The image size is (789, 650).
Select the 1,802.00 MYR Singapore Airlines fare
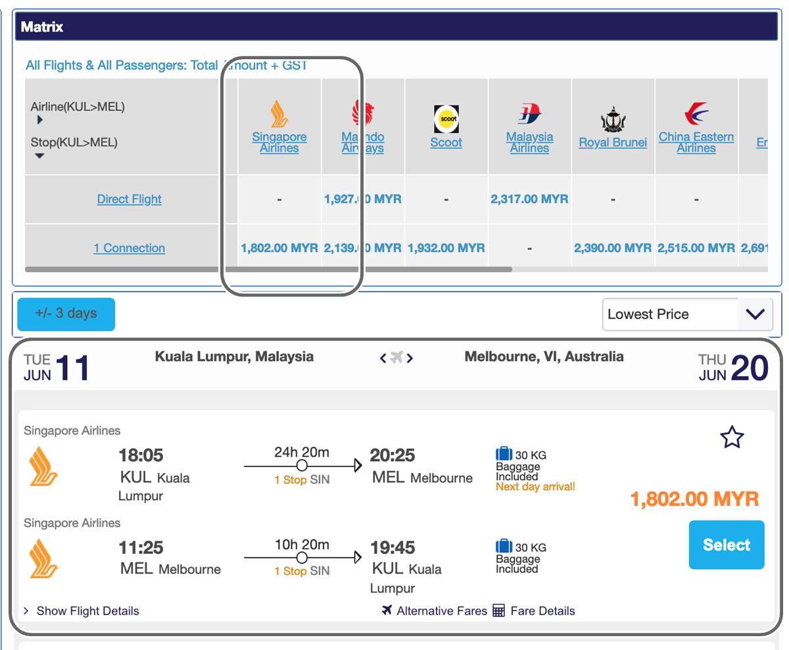tap(727, 545)
